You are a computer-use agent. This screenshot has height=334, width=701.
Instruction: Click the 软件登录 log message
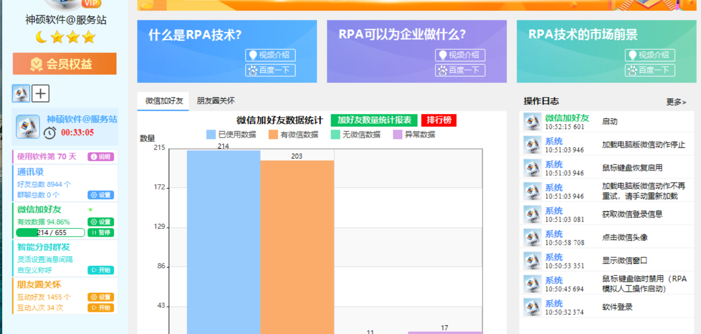click(617, 307)
